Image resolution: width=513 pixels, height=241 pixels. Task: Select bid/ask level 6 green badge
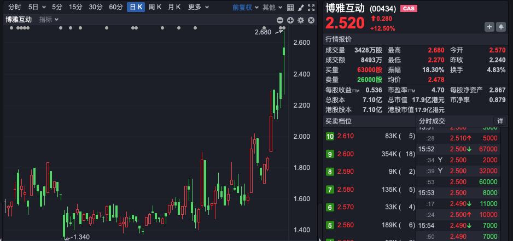pyautogui.click(x=330, y=207)
